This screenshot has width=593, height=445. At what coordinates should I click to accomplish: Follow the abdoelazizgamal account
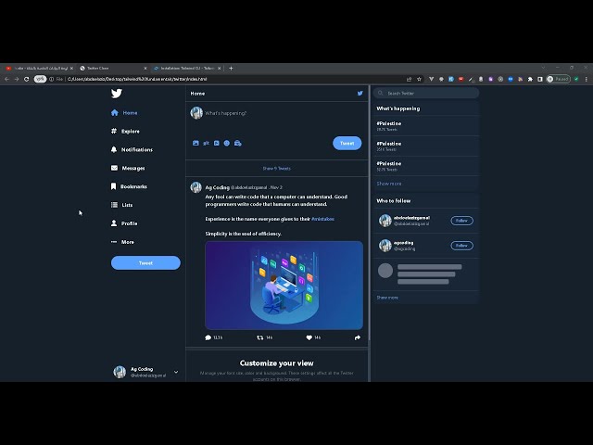[x=461, y=221]
